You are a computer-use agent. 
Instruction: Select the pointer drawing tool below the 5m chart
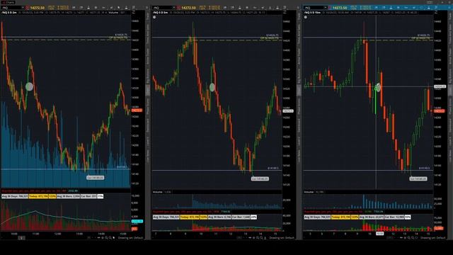(265, 238)
